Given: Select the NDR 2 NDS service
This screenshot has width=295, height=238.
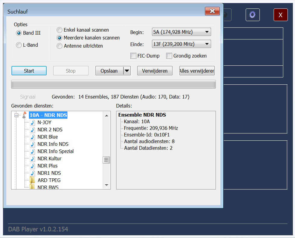Looking at the screenshot, I should point(50,130).
